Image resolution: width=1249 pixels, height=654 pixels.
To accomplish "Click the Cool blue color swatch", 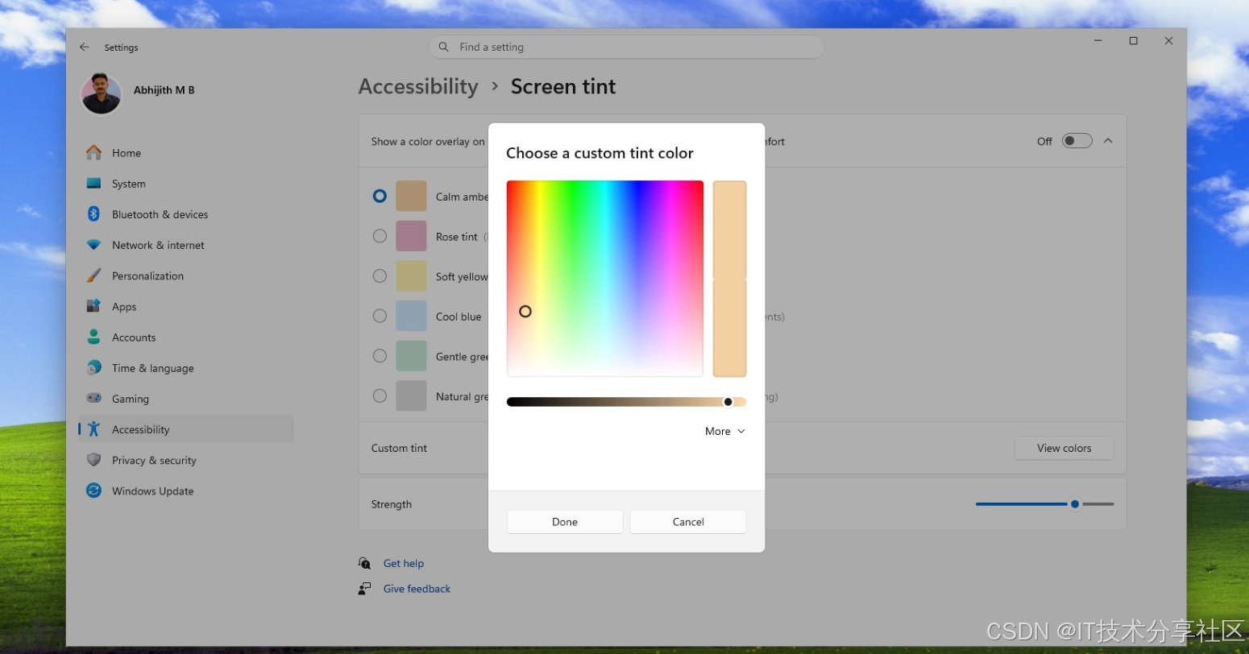I will [x=411, y=316].
